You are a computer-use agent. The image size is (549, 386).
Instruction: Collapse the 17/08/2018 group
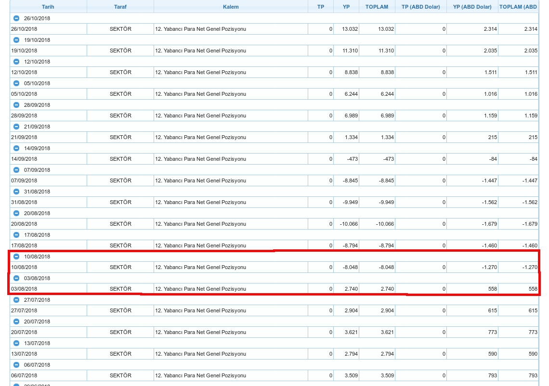tap(16, 235)
